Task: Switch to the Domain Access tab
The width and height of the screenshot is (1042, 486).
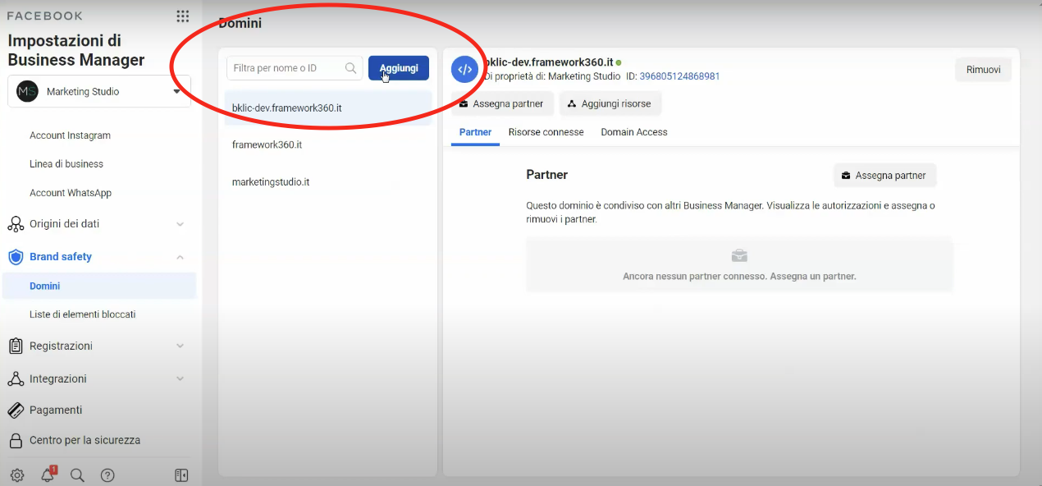Action: [x=634, y=132]
